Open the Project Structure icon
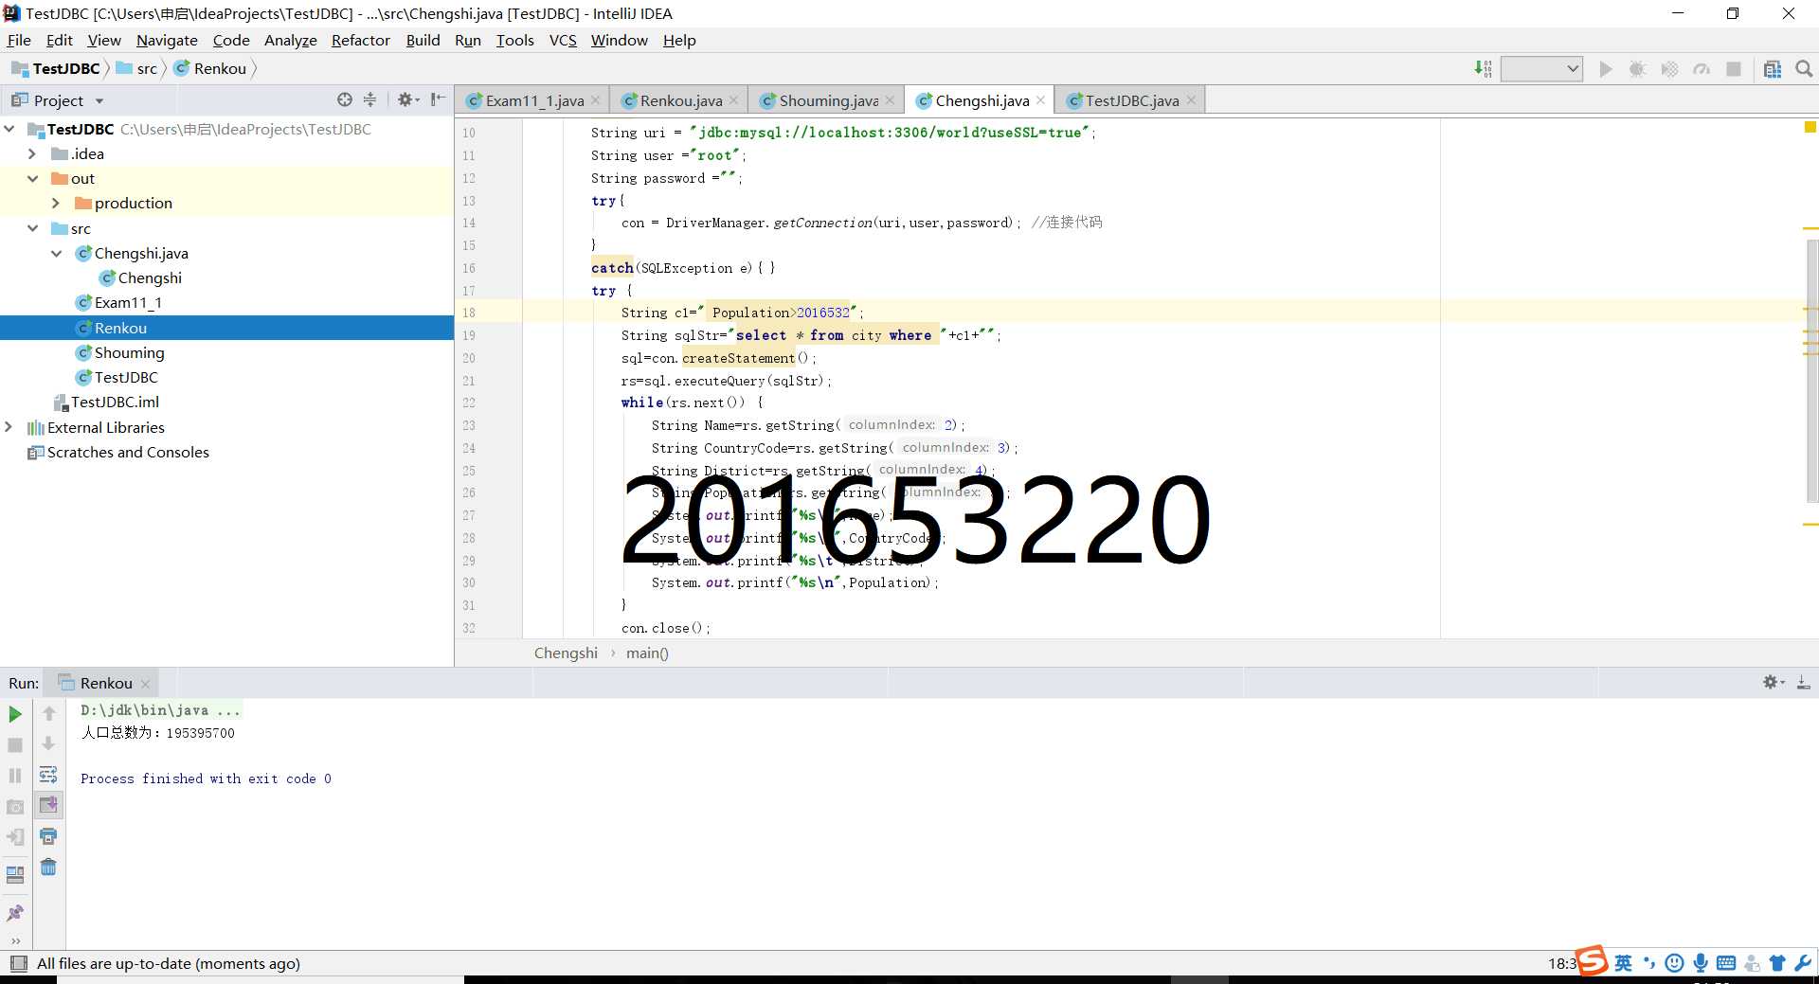 pos(1773,69)
